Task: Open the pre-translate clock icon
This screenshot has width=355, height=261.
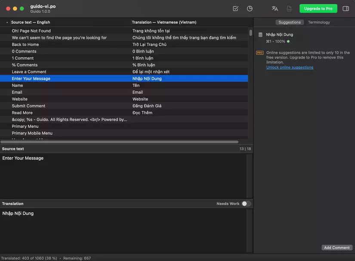Action: pyautogui.click(x=250, y=9)
